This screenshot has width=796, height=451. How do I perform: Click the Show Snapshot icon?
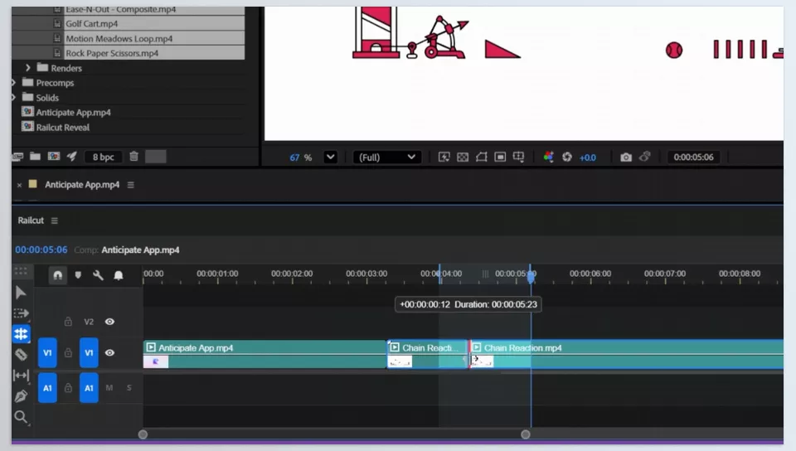tap(645, 157)
